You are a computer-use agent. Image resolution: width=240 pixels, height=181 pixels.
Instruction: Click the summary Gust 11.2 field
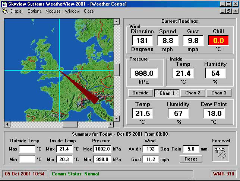click(151, 159)
